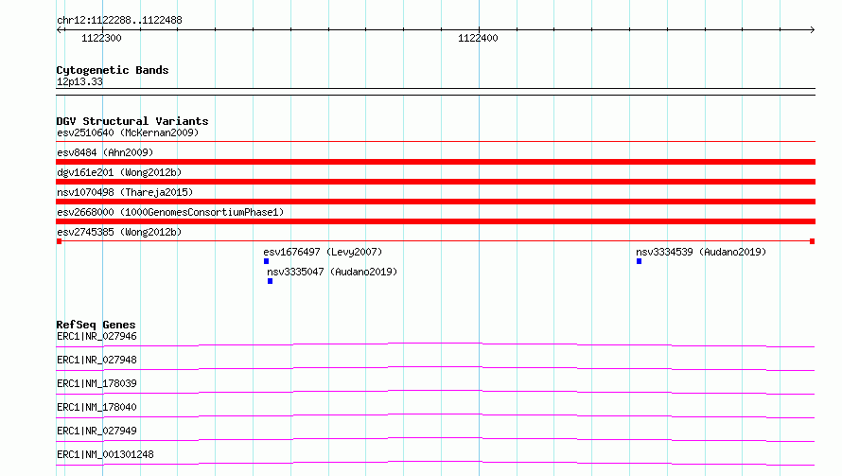Open nsv3335047 (Audano2019) variant label
Viewport: 842px width, 476px height.
coord(332,272)
